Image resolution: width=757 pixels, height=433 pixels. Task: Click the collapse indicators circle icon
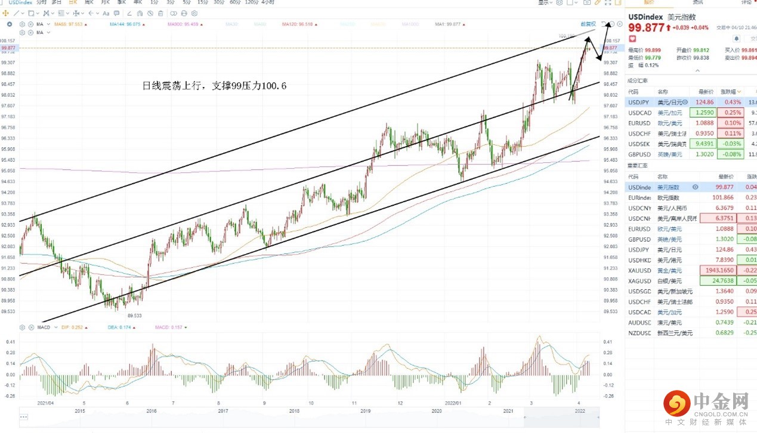click(x=10, y=24)
